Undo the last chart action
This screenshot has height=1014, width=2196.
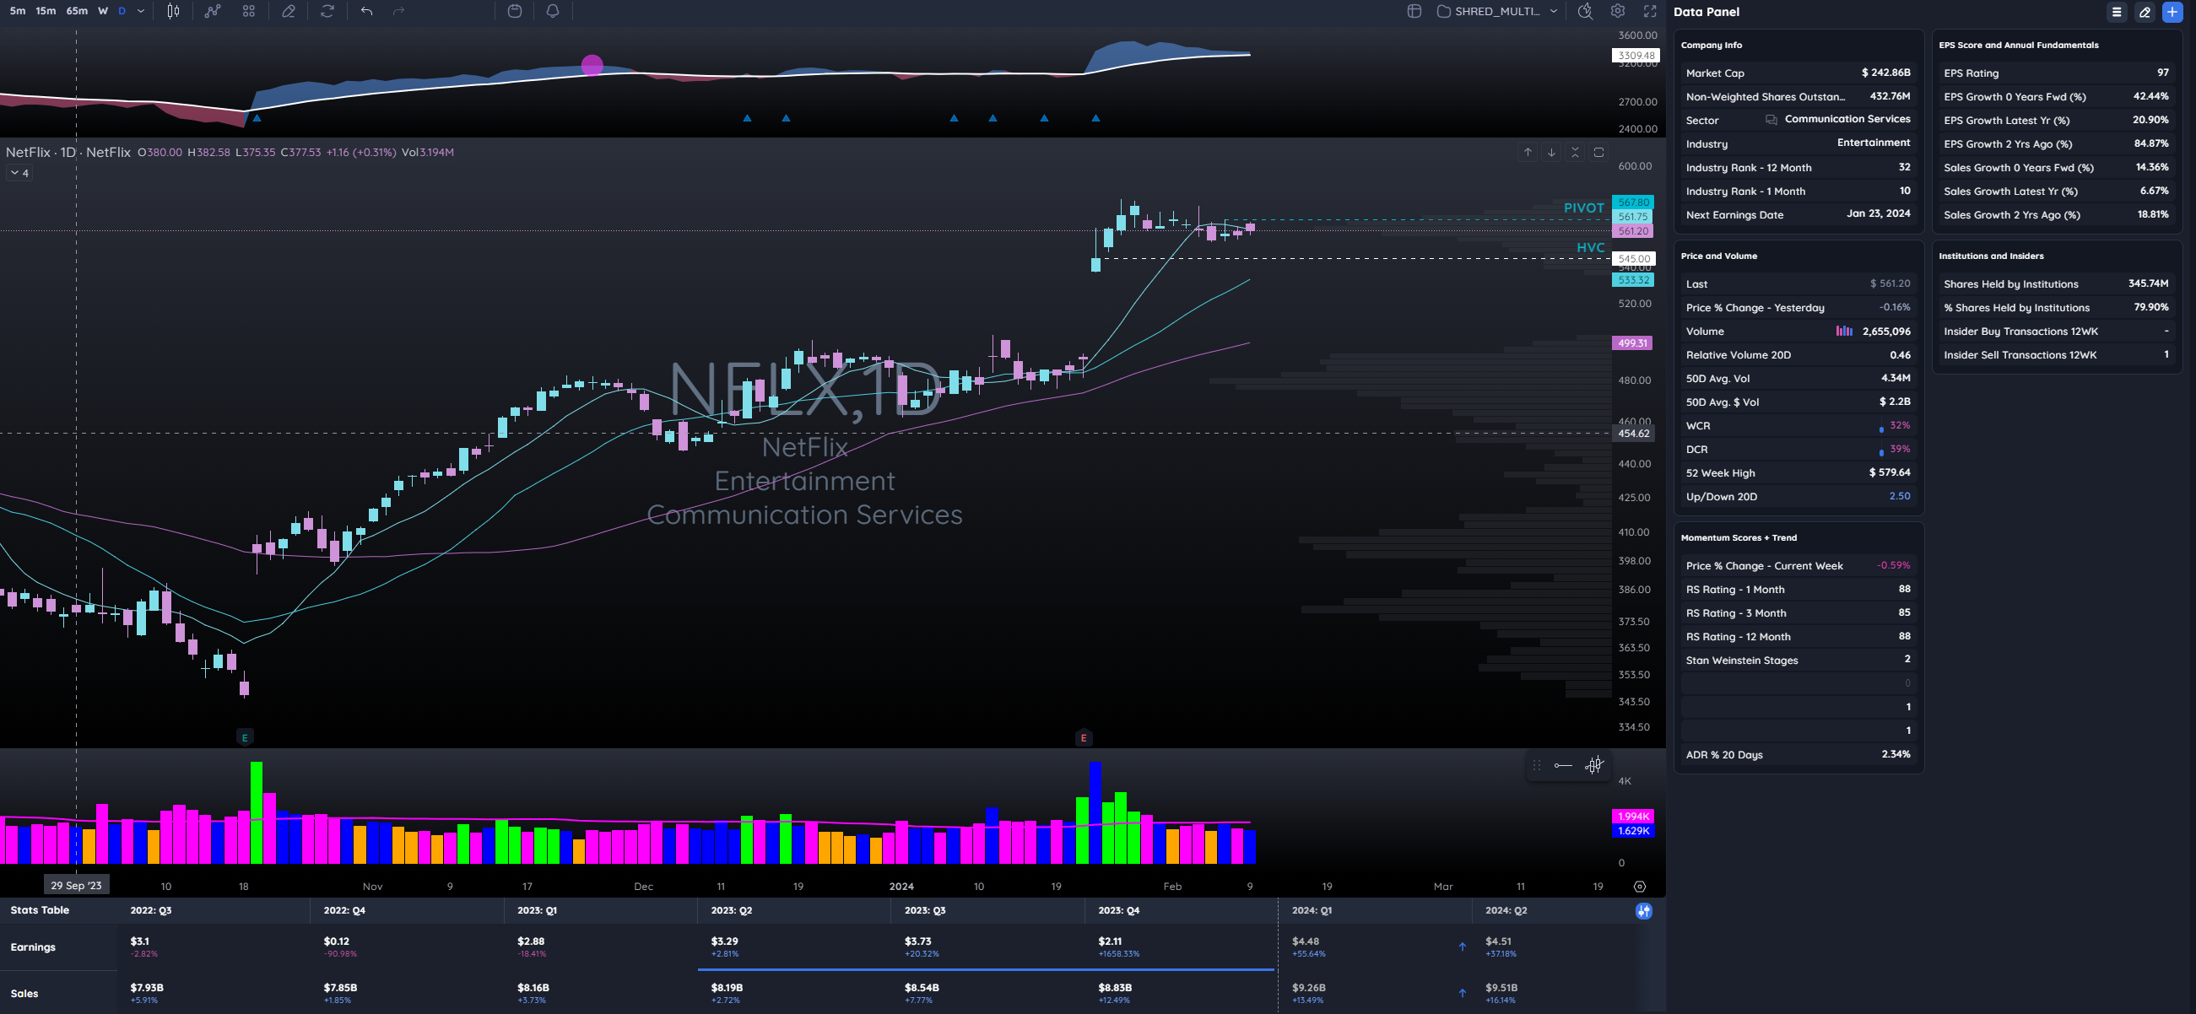[366, 11]
